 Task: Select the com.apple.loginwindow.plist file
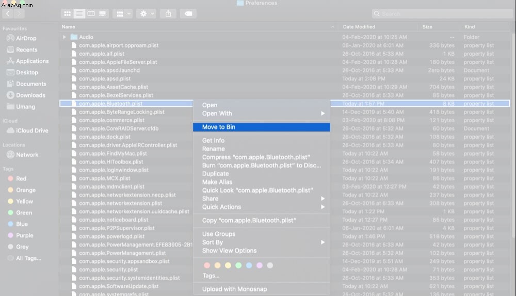114,170
